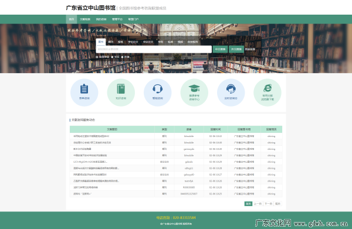
Task: Click the graduation cap reference center icon
Action: [x=194, y=93]
